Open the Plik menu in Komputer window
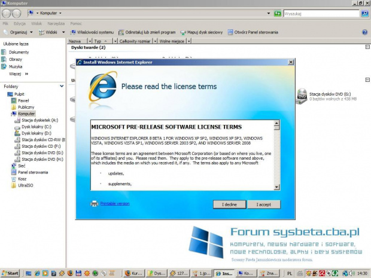The height and width of the screenshot is (278, 371). coord(5,24)
